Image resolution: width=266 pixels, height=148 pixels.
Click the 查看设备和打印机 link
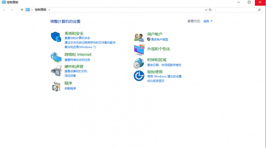(76, 71)
